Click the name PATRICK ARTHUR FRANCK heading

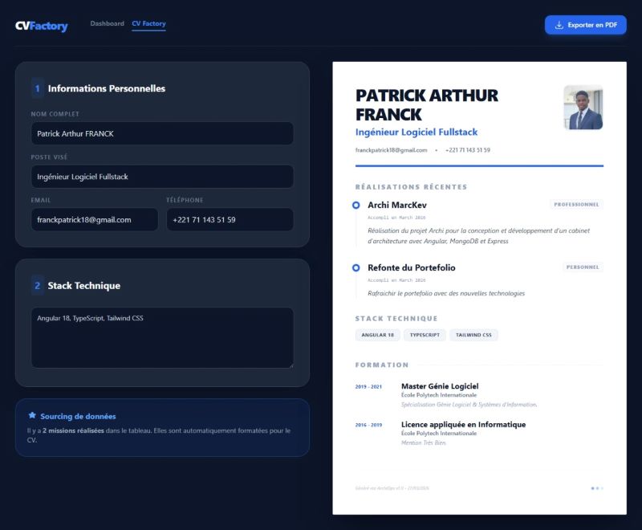pos(427,105)
